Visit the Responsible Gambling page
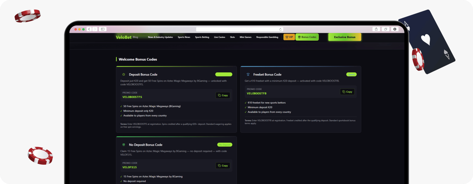Viewport: 473px width, 184px height. click(267, 37)
